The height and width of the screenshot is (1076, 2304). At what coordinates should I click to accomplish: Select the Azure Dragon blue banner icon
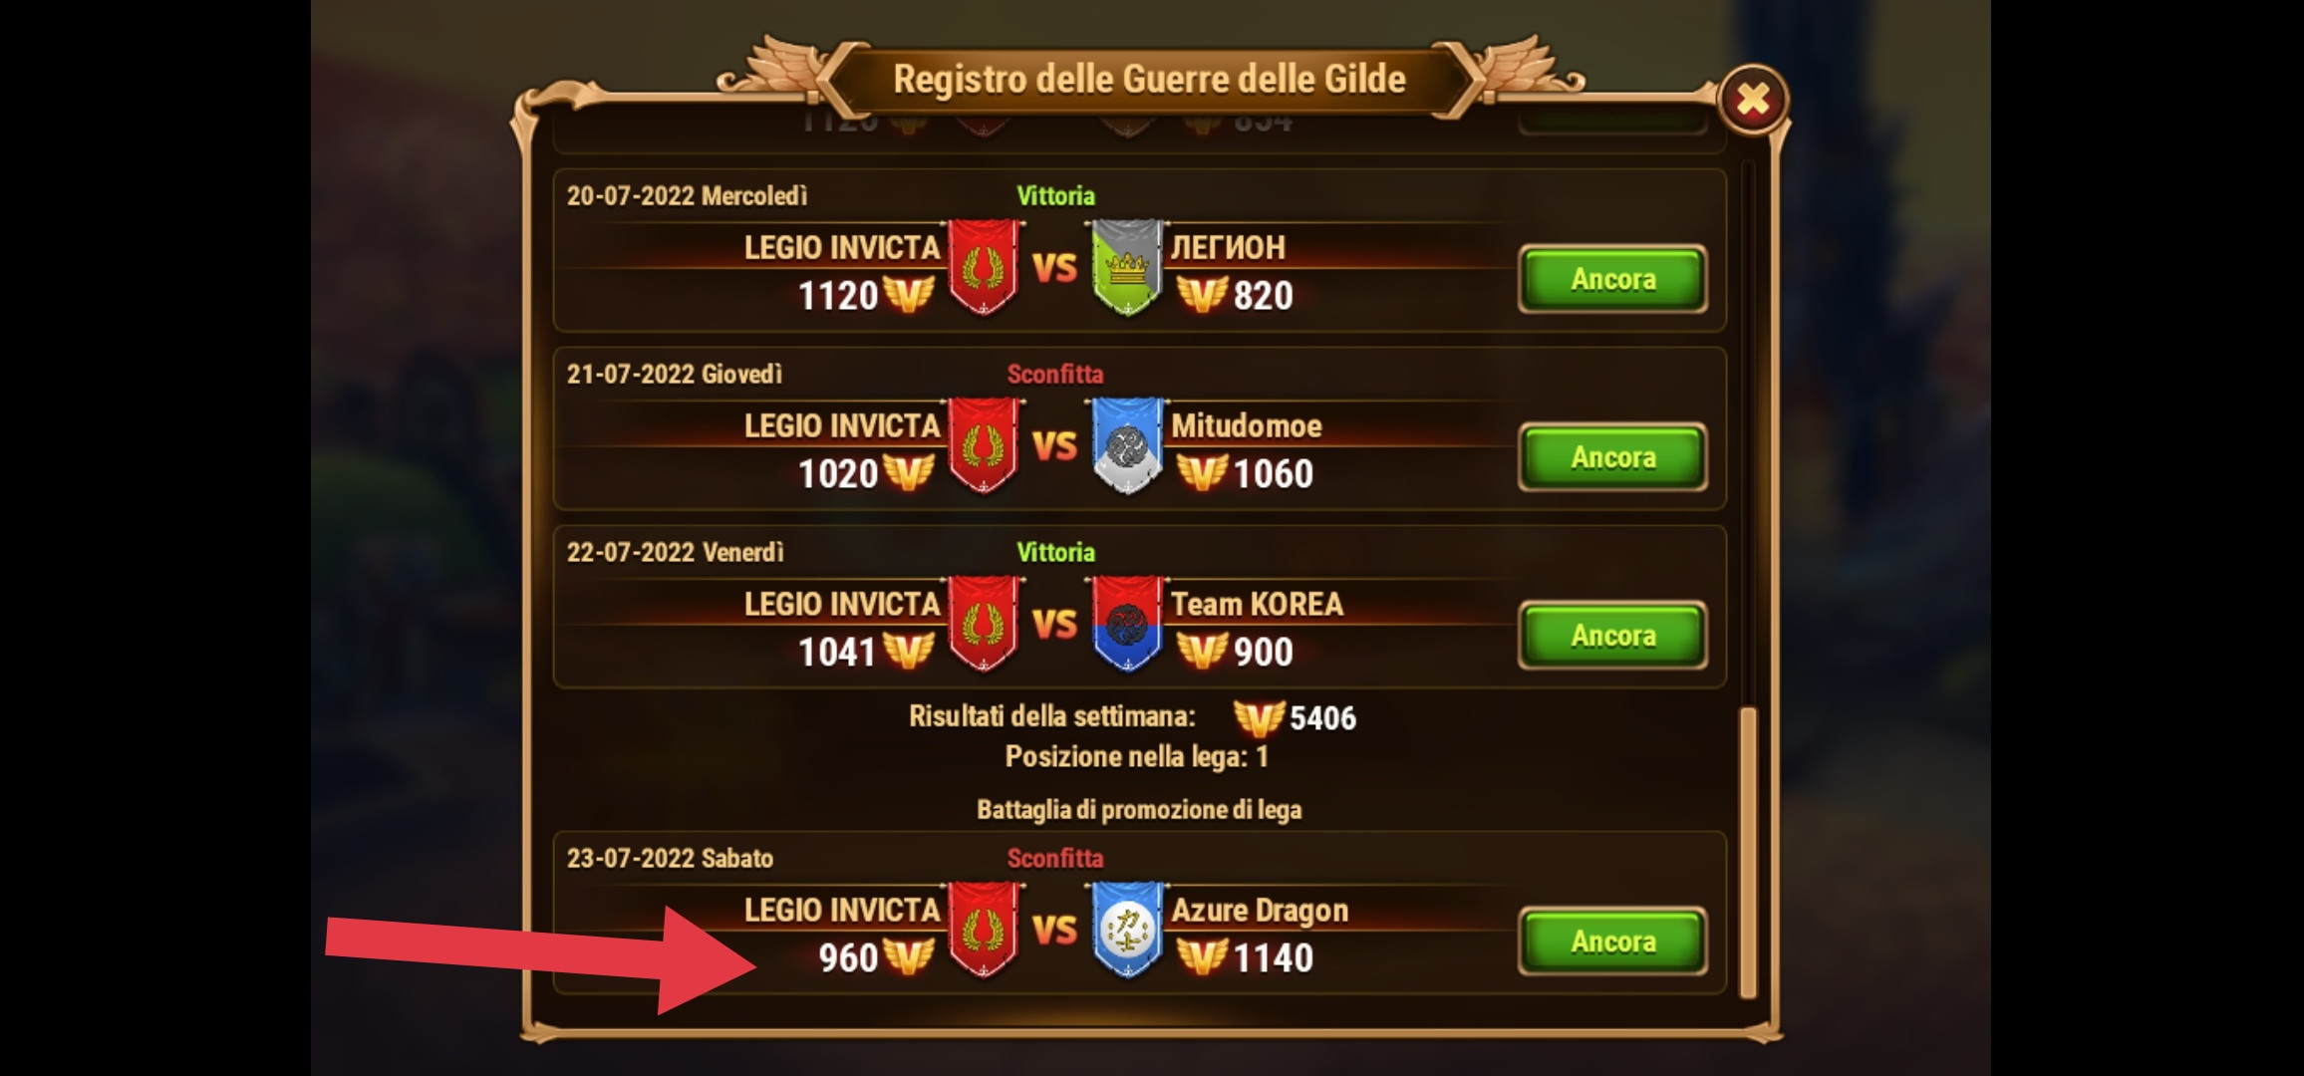click(x=1127, y=930)
